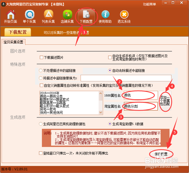This screenshot has height=173, width=189.
Task: Click the app logo in title bar
Action: click(3, 4)
